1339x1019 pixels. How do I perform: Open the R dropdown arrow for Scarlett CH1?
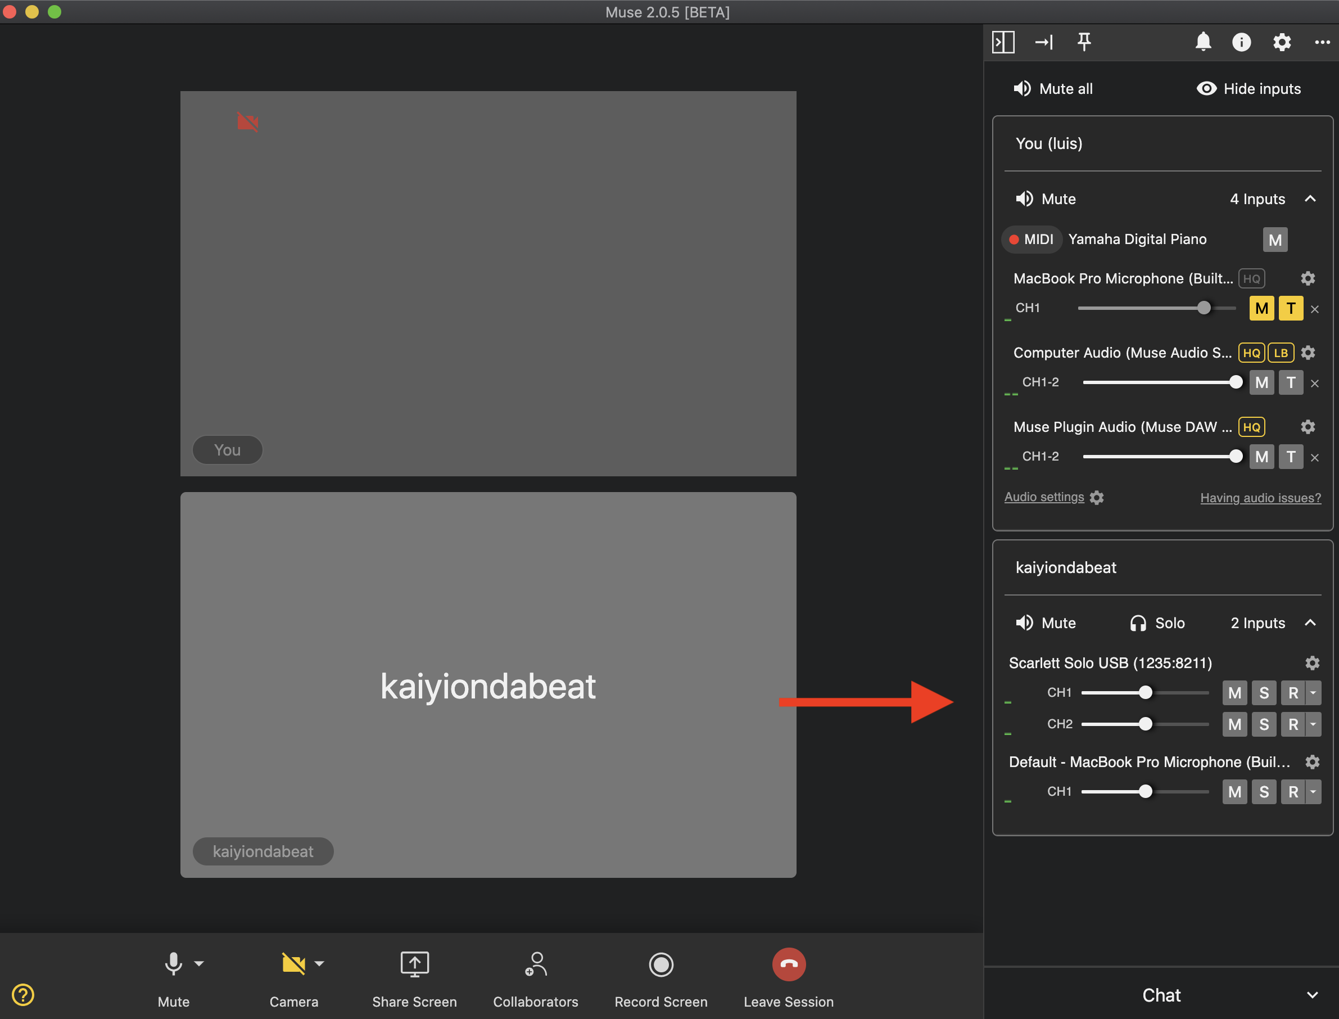[1314, 693]
